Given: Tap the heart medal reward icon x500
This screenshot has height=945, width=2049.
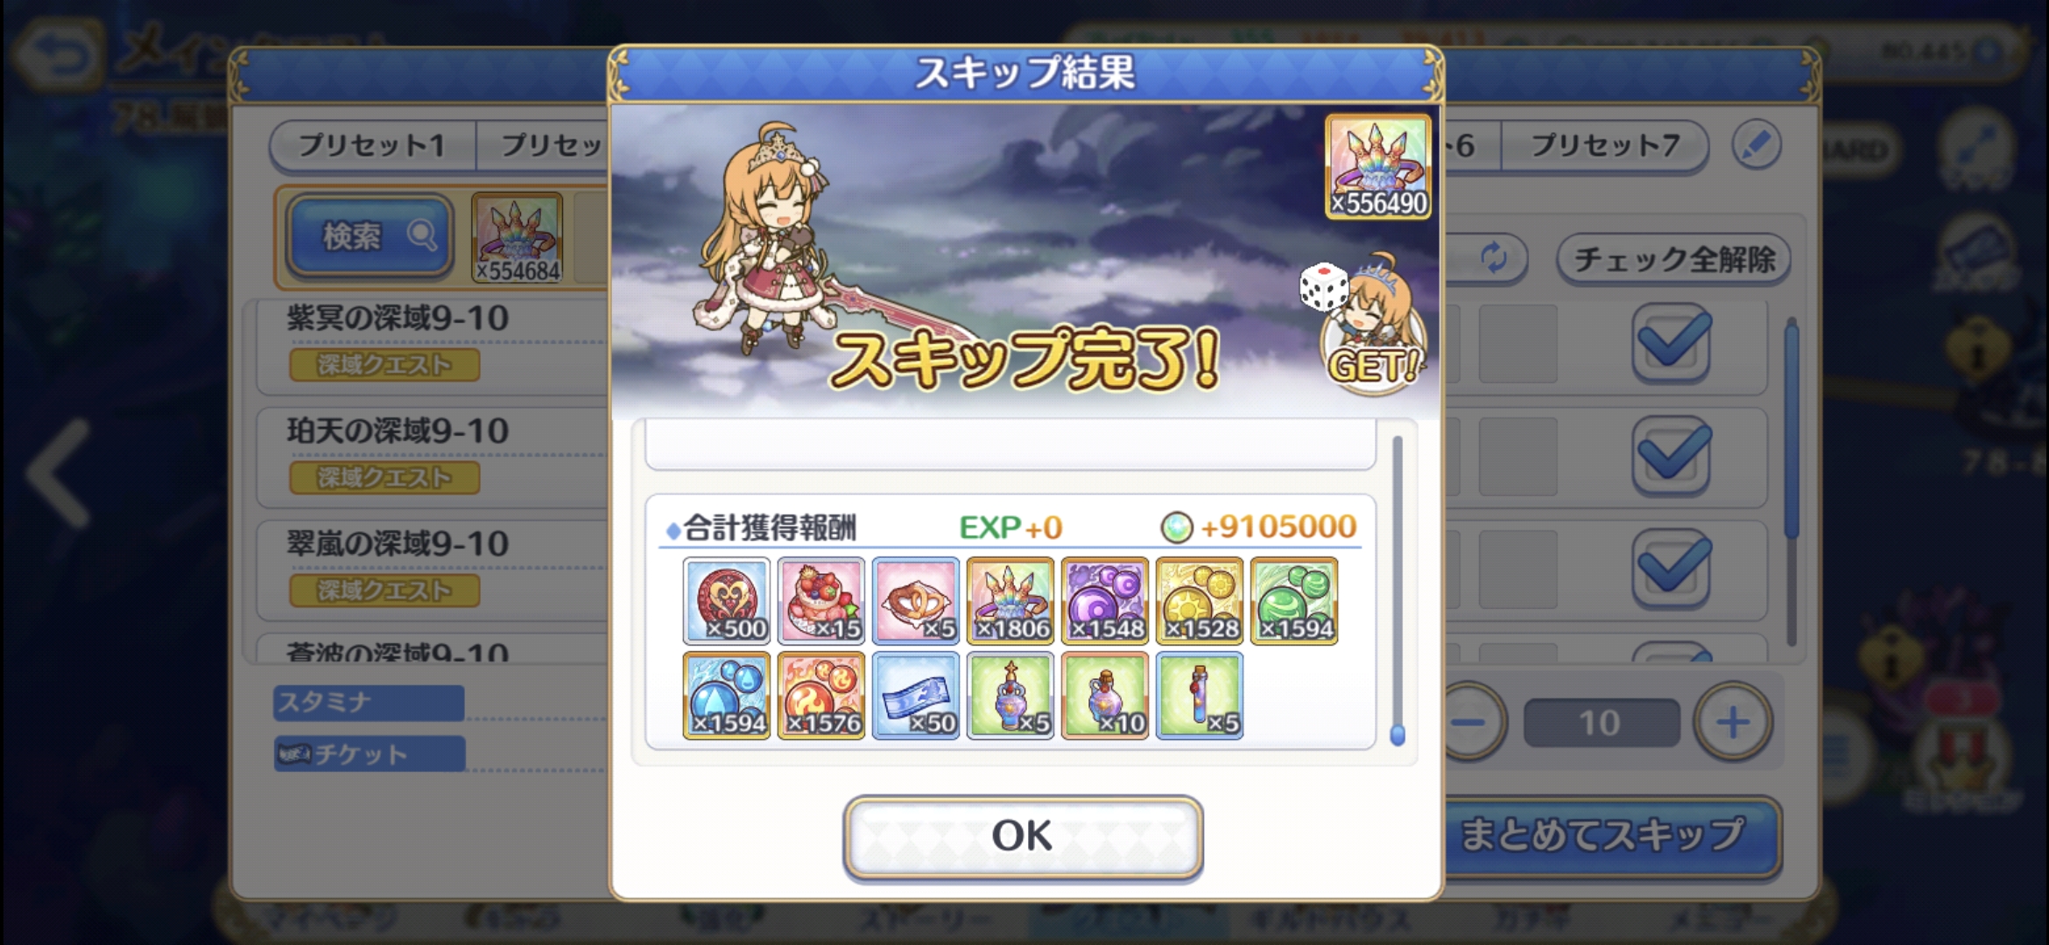Looking at the screenshot, I should pos(727,600).
